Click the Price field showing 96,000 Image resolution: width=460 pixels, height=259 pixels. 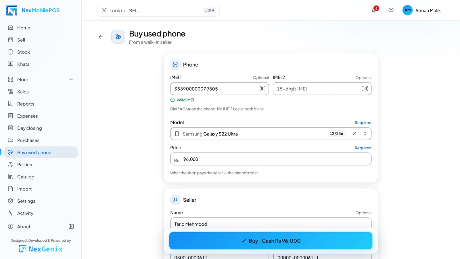coord(271,159)
